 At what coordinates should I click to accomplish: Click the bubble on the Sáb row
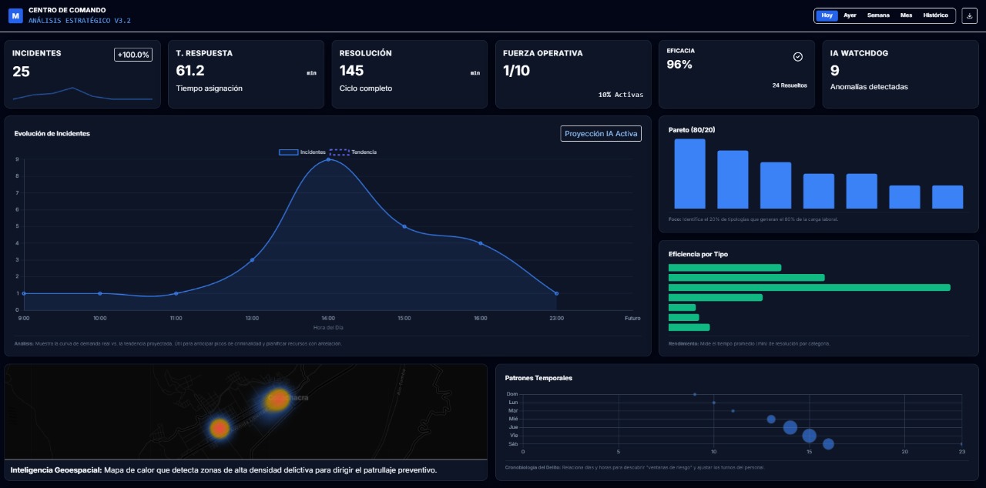(828, 444)
